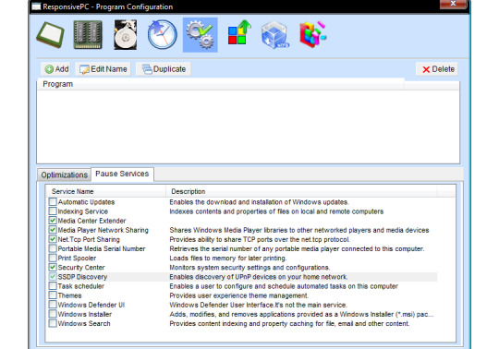Select 'Enables a user to configure' description
Screen dimensions: 499x349
284,286
